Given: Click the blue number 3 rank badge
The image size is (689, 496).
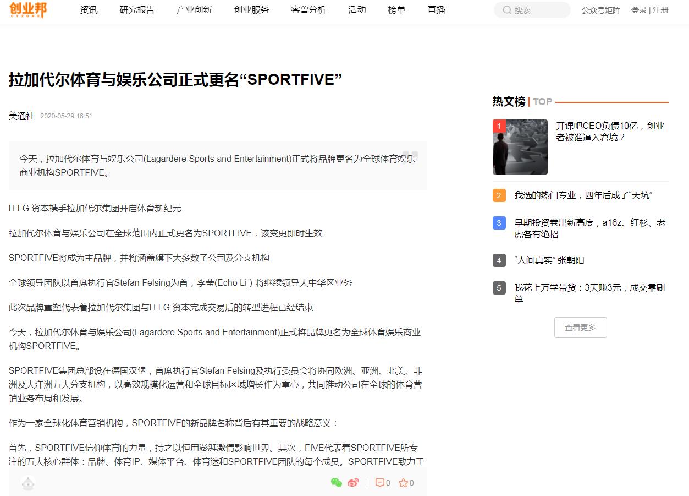Looking at the screenshot, I should 499,223.
